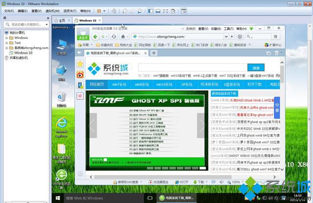Open the address bar history dropdown chevron
The height and width of the screenshot is (203, 313).
point(226,37)
